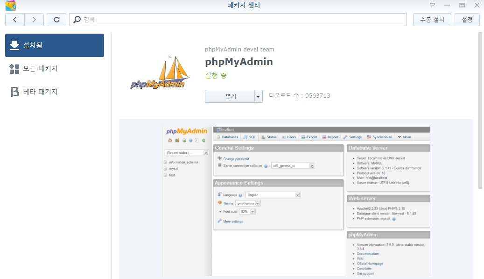Click the phpMyAdmin devel team text
Image resolution: width=484 pixels, height=279 pixels.
pyautogui.click(x=239, y=50)
